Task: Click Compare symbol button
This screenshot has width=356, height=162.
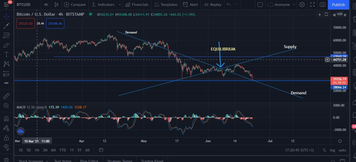Action: tap(75, 4)
